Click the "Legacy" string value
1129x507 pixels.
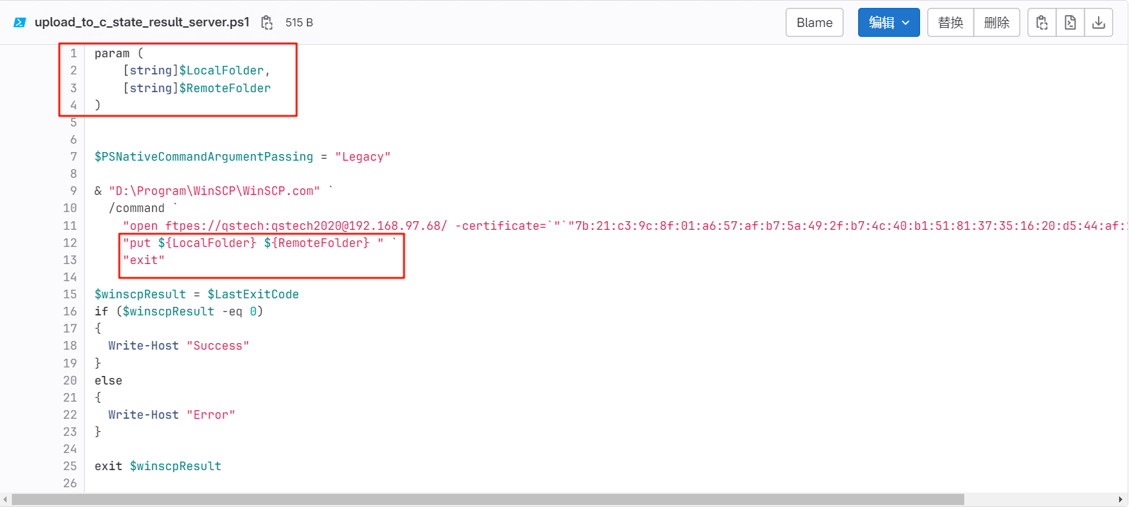click(362, 157)
